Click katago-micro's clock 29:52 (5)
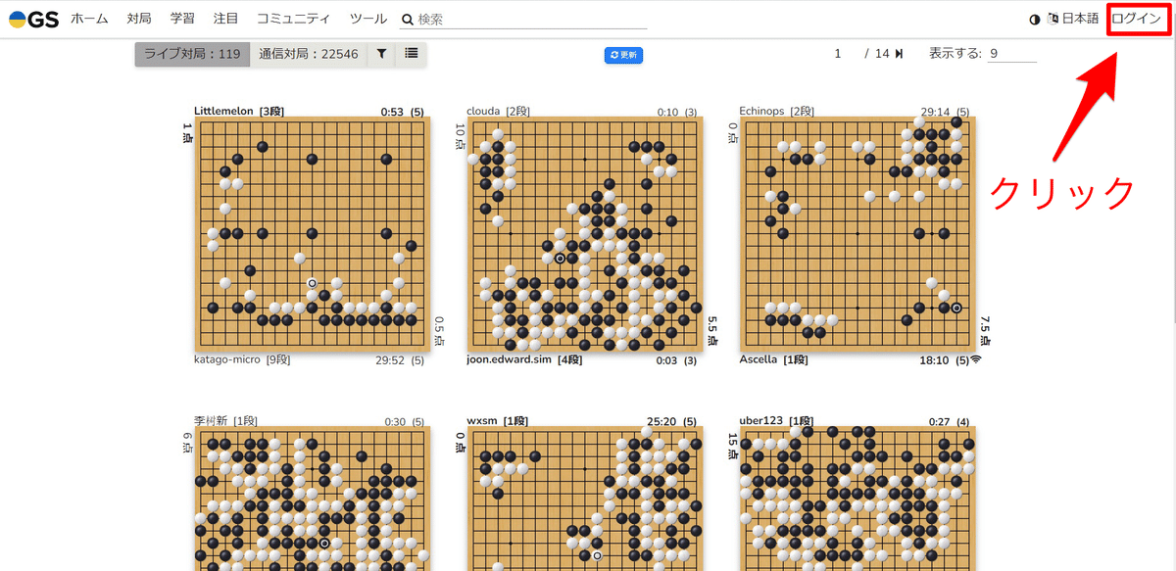Image resolution: width=1176 pixels, height=571 pixels. click(x=400, y=360)
